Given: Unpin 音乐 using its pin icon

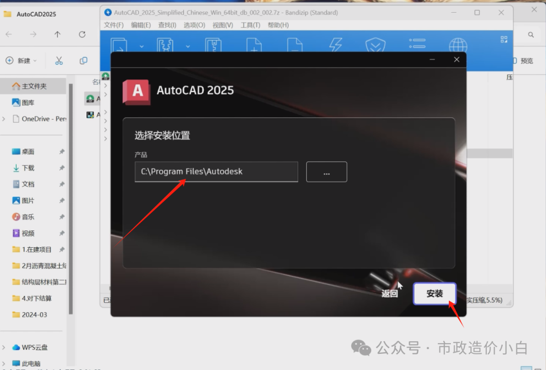Looking at the screenshot, I should 62,217.
